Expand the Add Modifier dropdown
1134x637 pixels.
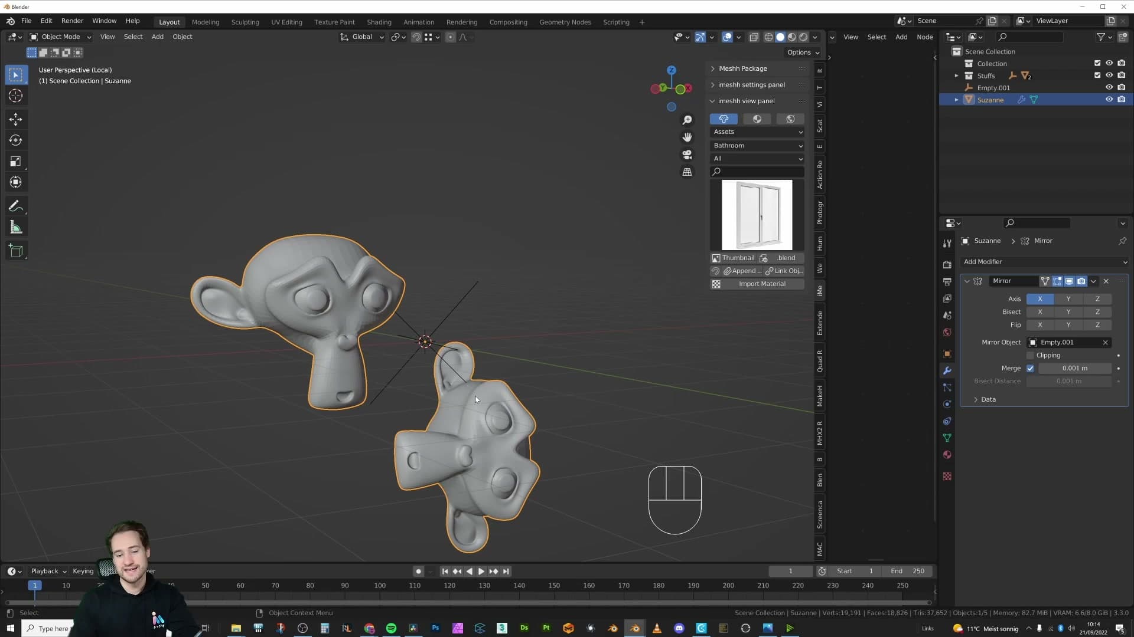1044,262
